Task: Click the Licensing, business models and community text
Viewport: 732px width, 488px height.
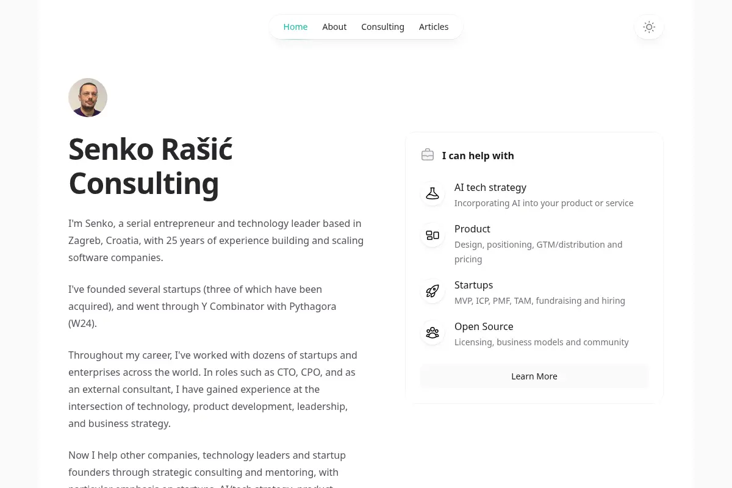Action: point(541,342)
